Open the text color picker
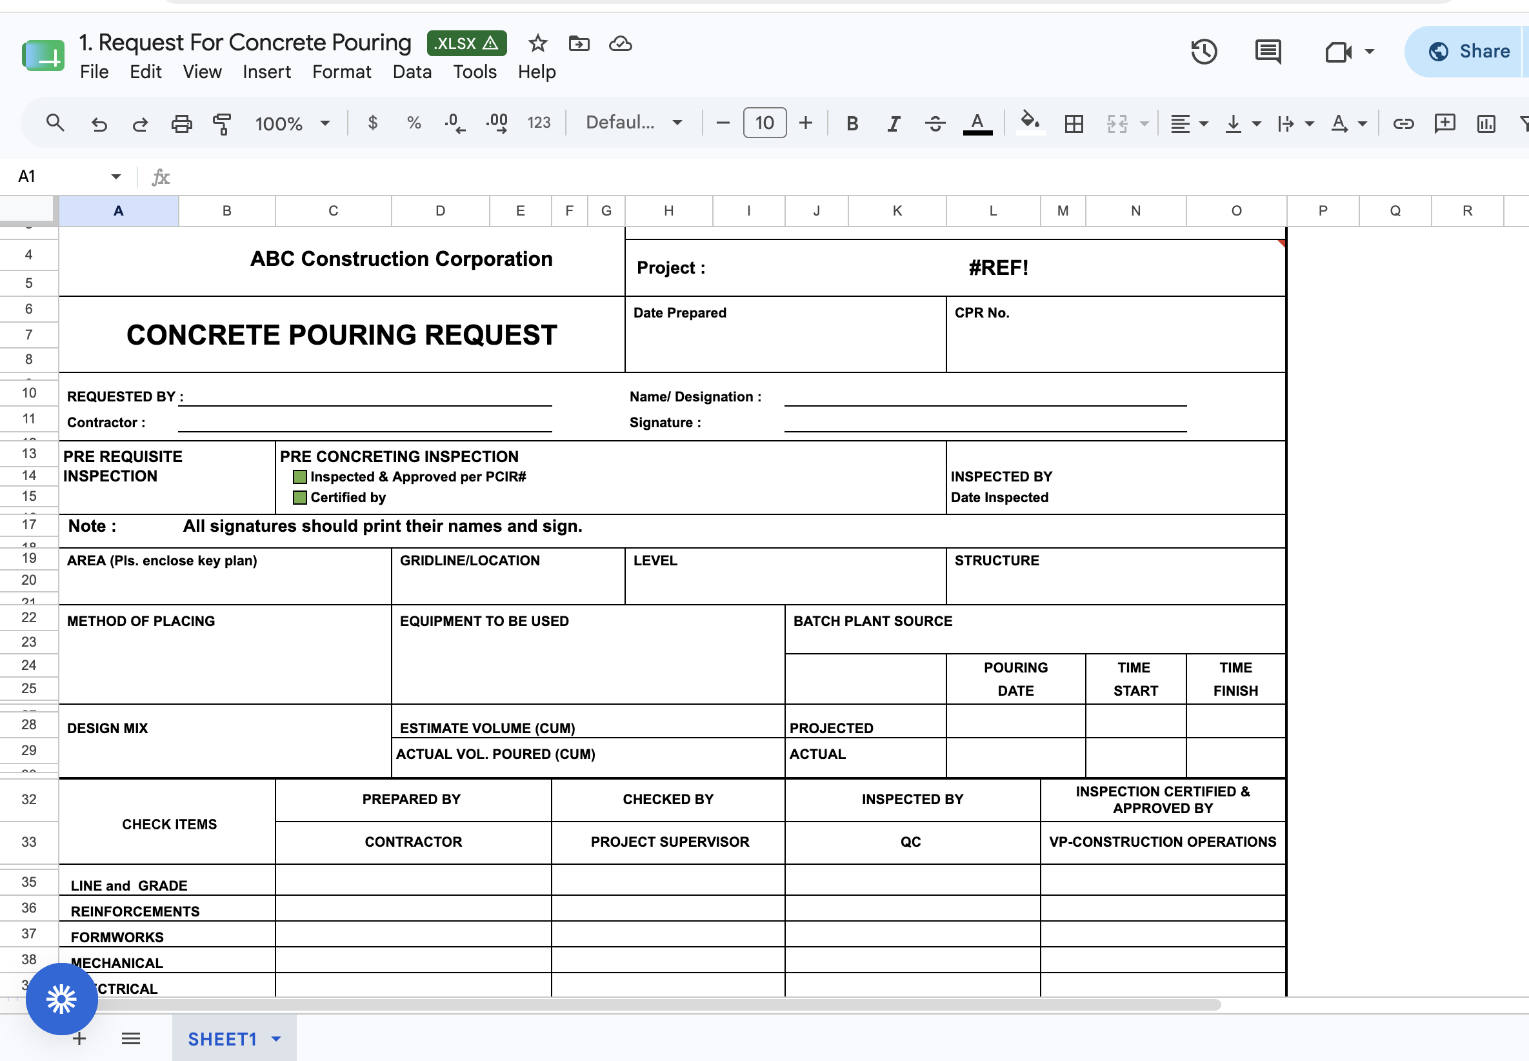This screenshot has width=1529, height=1061. point(977,124)
